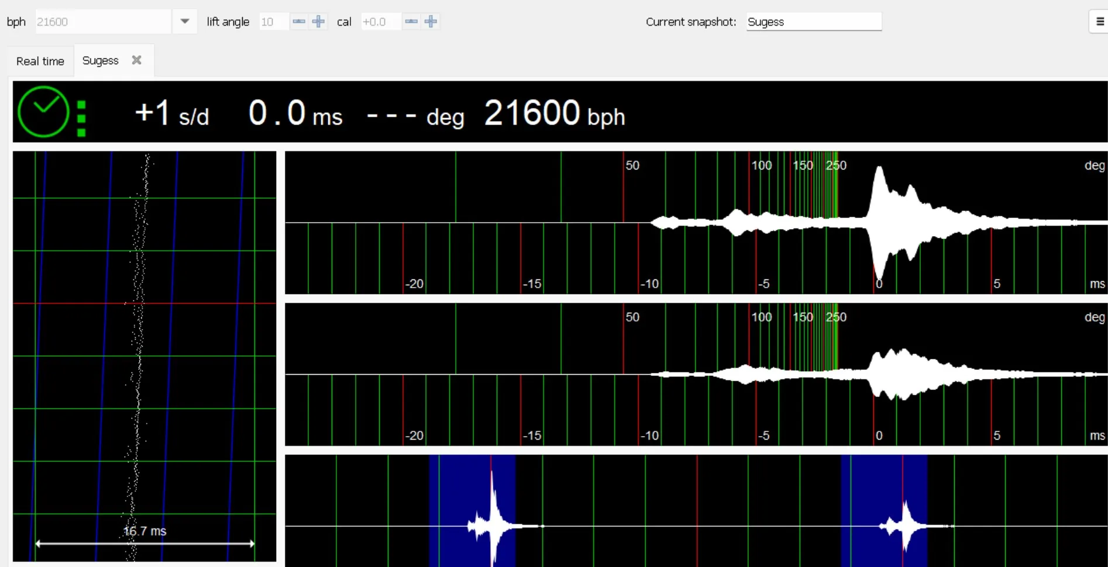Open the bph dropdown arrow
This screenshot has width=1108, height=567.
(x=185, y=22)
